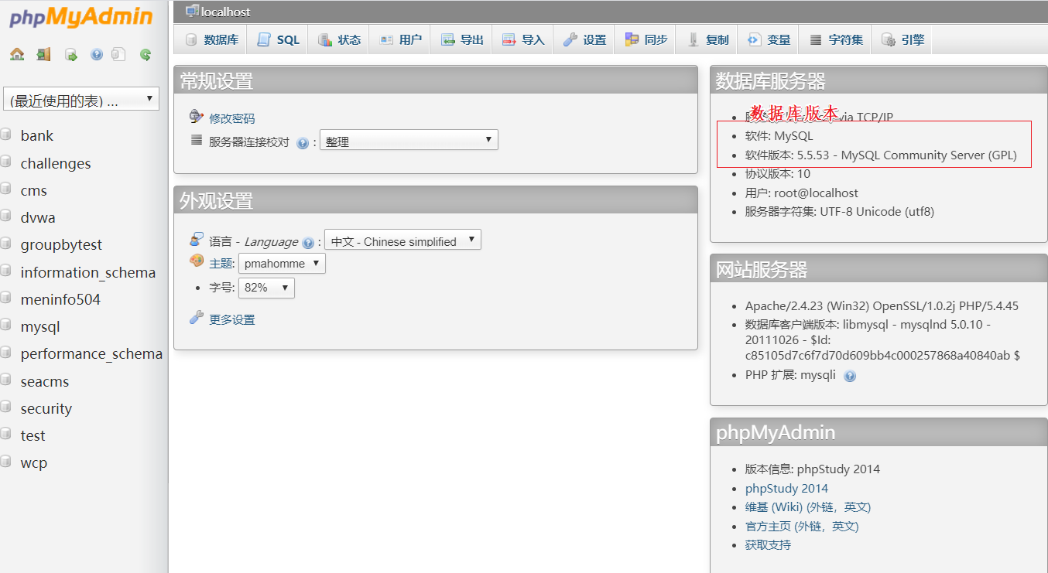Click help icon next to PHP 扩展 mysqli
Viewport: 1048px width, 573px height.
[850, 377]
